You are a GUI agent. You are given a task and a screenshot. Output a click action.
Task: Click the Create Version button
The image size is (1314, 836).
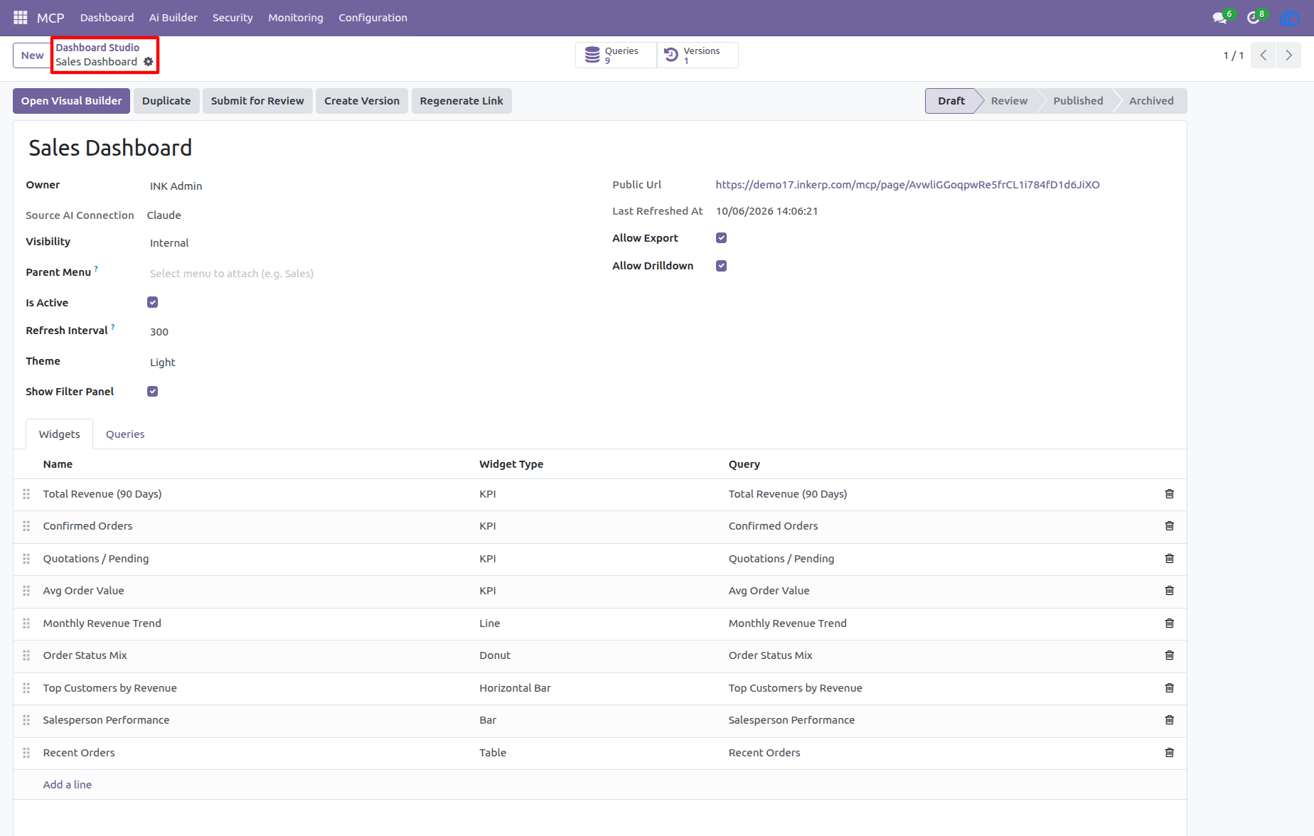click(362, 101)
